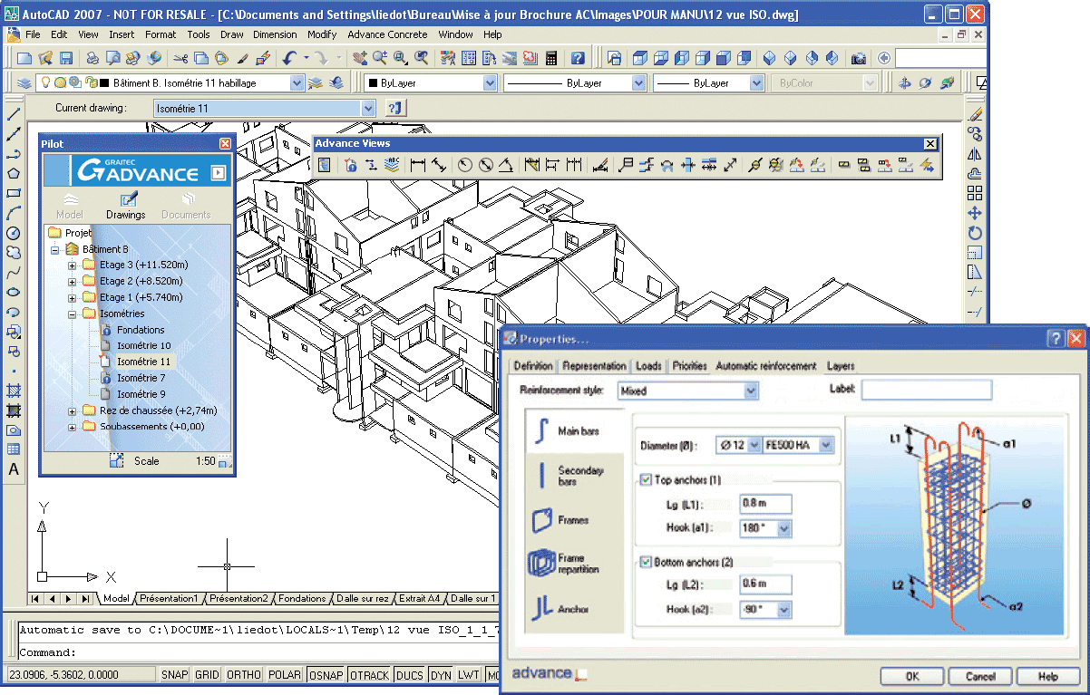This screenshot has width=1090, height=695.
Task: Click the Cut scissors icon
Action: pyautogui.click(x=180, y=58)
